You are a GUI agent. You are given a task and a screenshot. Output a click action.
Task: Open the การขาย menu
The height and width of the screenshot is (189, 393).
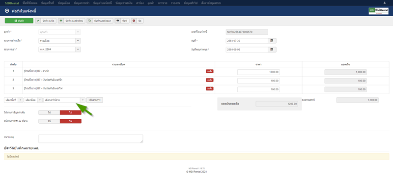[163, 3]
